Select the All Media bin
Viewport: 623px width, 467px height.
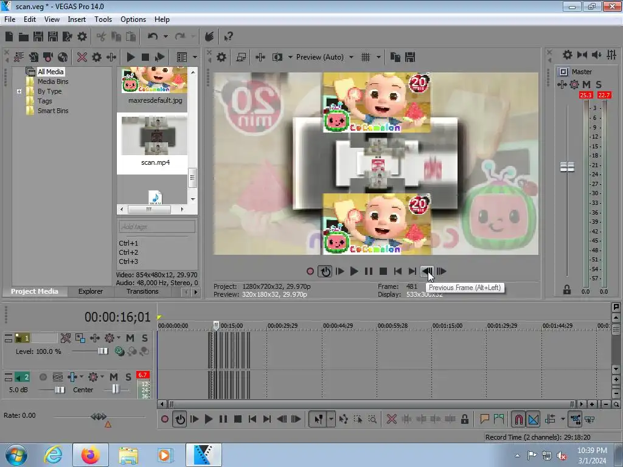(x=50, y=72)
